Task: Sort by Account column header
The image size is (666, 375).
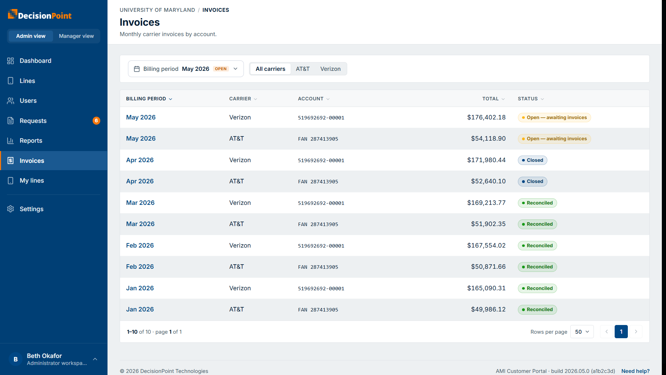Action: (x=314, y=99)
